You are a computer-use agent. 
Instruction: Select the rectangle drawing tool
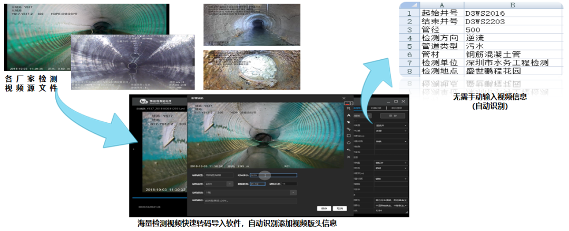[x=349, y=135]
